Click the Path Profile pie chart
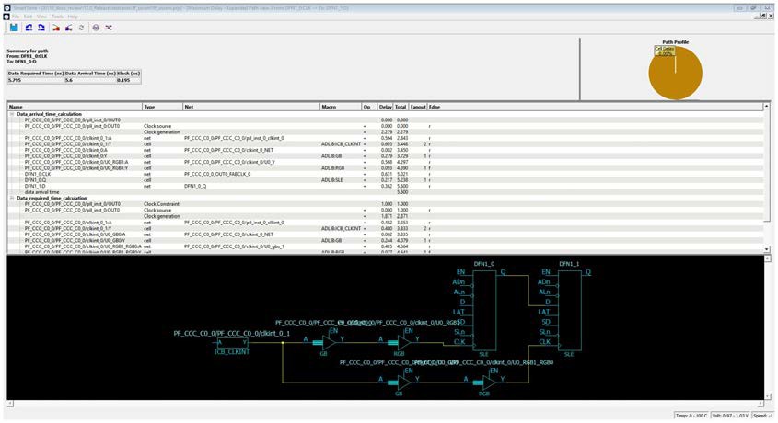 point(675,74)
